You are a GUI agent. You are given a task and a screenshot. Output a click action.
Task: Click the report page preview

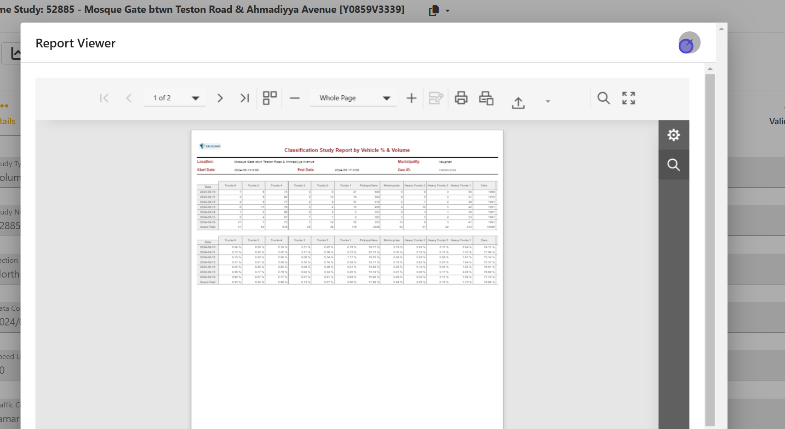pos(347,276)
